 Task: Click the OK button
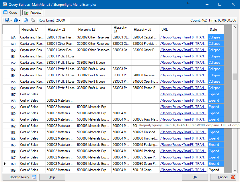click(195, 177)
